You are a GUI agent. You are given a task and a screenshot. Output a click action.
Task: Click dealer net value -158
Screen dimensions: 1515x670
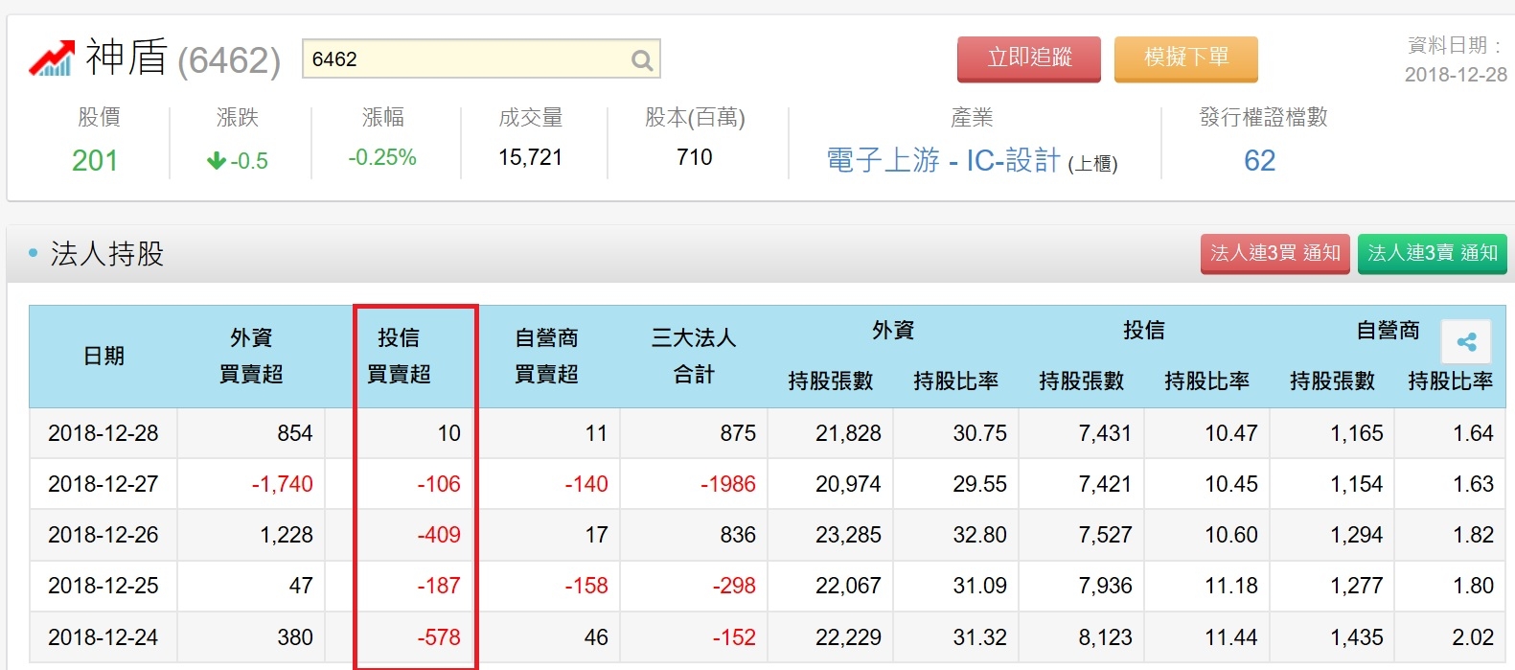[586, 586]
